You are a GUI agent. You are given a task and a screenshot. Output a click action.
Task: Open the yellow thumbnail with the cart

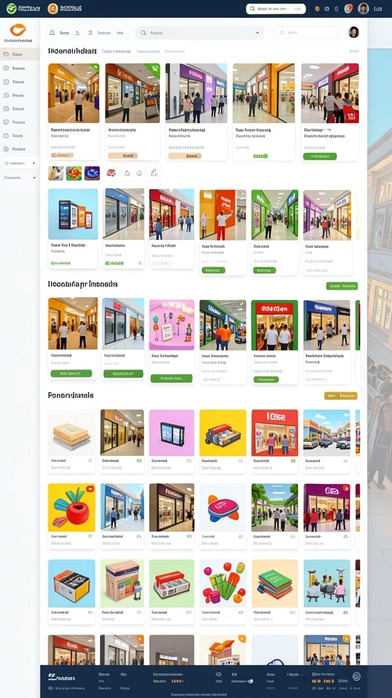click(x=223, y=433)
